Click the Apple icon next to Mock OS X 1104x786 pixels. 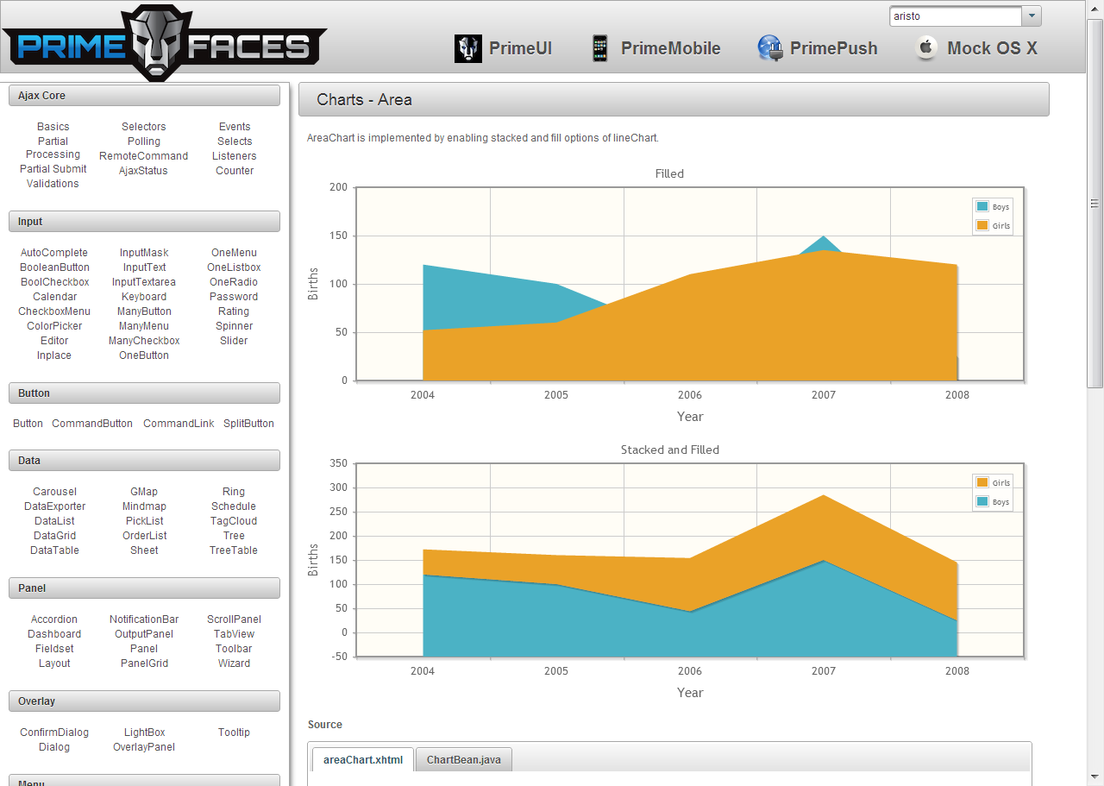[925, 47]
